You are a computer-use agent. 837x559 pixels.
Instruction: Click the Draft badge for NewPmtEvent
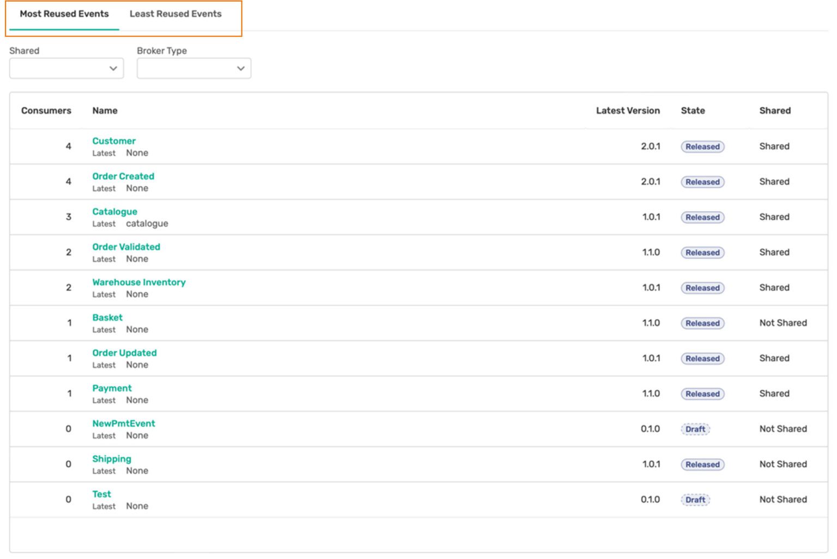pyautogui.click(x=695, y=429)
